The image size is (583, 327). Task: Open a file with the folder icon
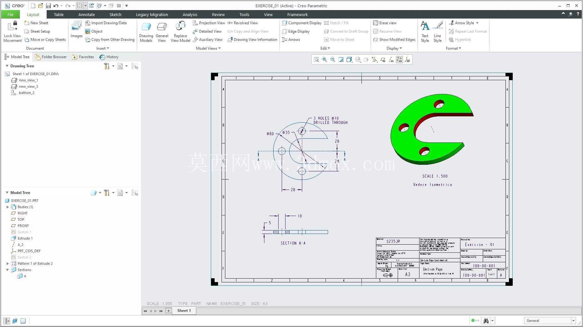click(x=40, y=6)
